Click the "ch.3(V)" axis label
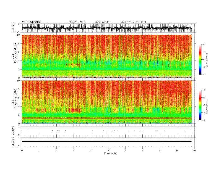219x169 pixels. pyautogui.click(x=13, y=131)
